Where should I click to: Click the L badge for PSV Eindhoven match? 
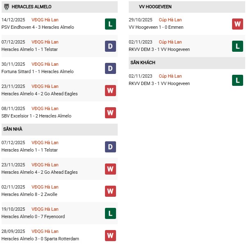click(110, 24)
